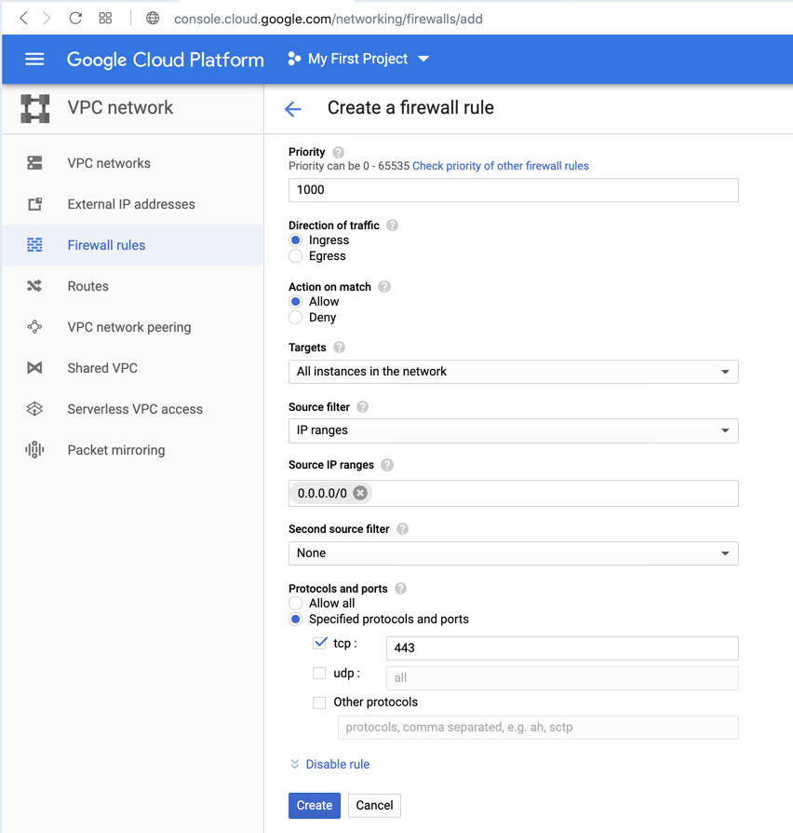Click the help icon beside Source IP ranges

coord(387,465)
